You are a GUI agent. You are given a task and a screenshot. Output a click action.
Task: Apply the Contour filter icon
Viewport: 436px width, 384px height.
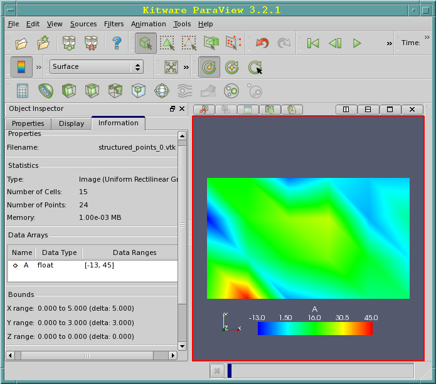(46, 91)
